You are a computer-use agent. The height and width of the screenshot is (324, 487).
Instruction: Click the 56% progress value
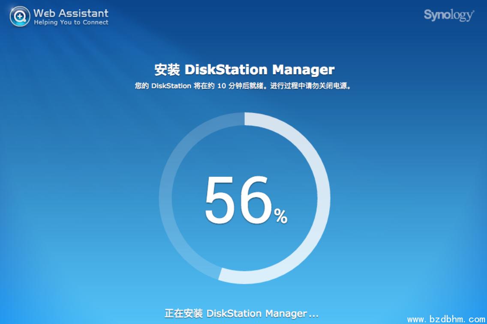point(246,200)
